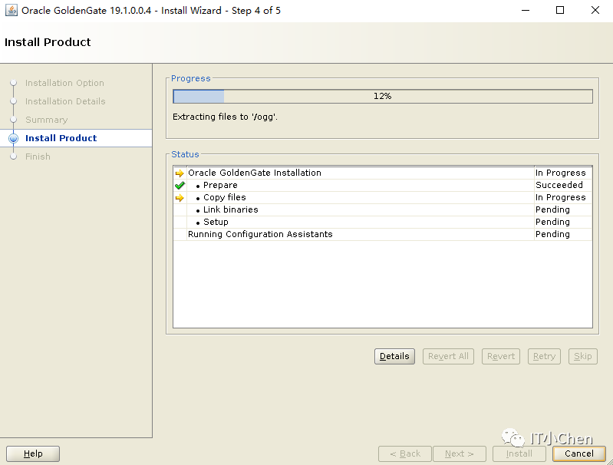Click the in-progress arrow beside Oracle GoldenGate Installation
613x465 pixels.
[180, 173]
